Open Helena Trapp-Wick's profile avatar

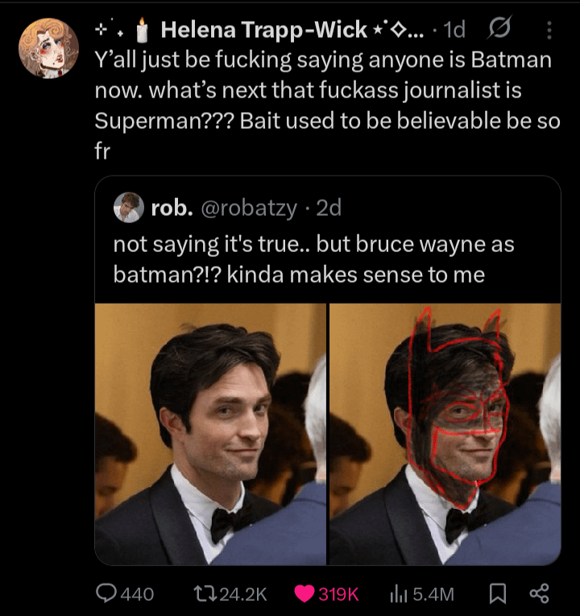[48, 48]
